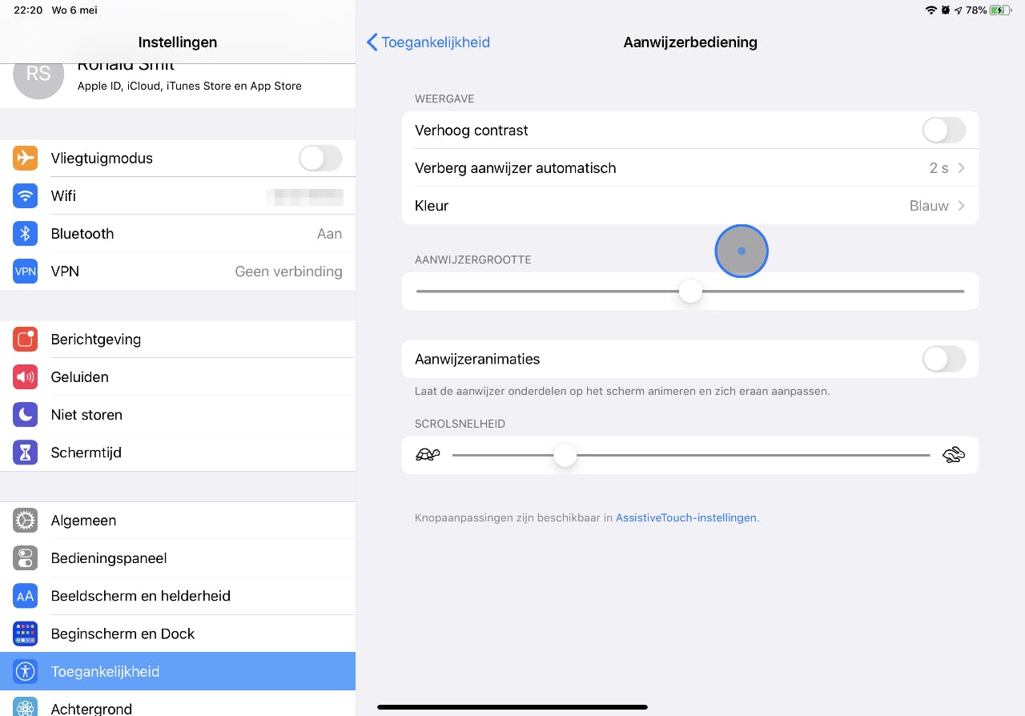Tap the rabbit icon for fastest scrolling
Image resolution: width=1025 pixels, height=716 pixels.
tap(953, 455)
